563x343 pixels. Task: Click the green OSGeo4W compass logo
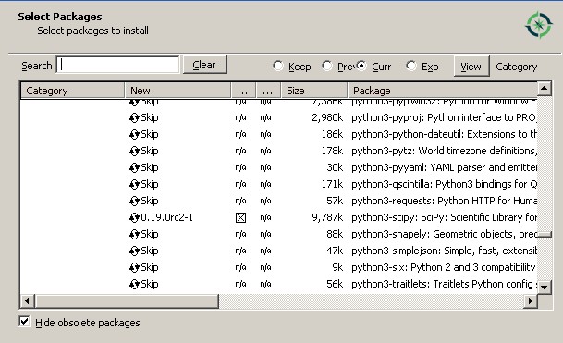tap(539, 25)
